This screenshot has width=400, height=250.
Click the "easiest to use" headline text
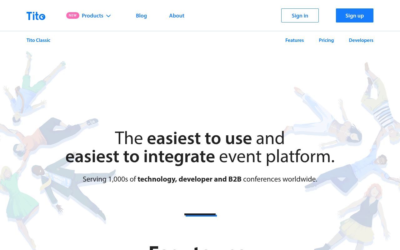pos(199,138)
